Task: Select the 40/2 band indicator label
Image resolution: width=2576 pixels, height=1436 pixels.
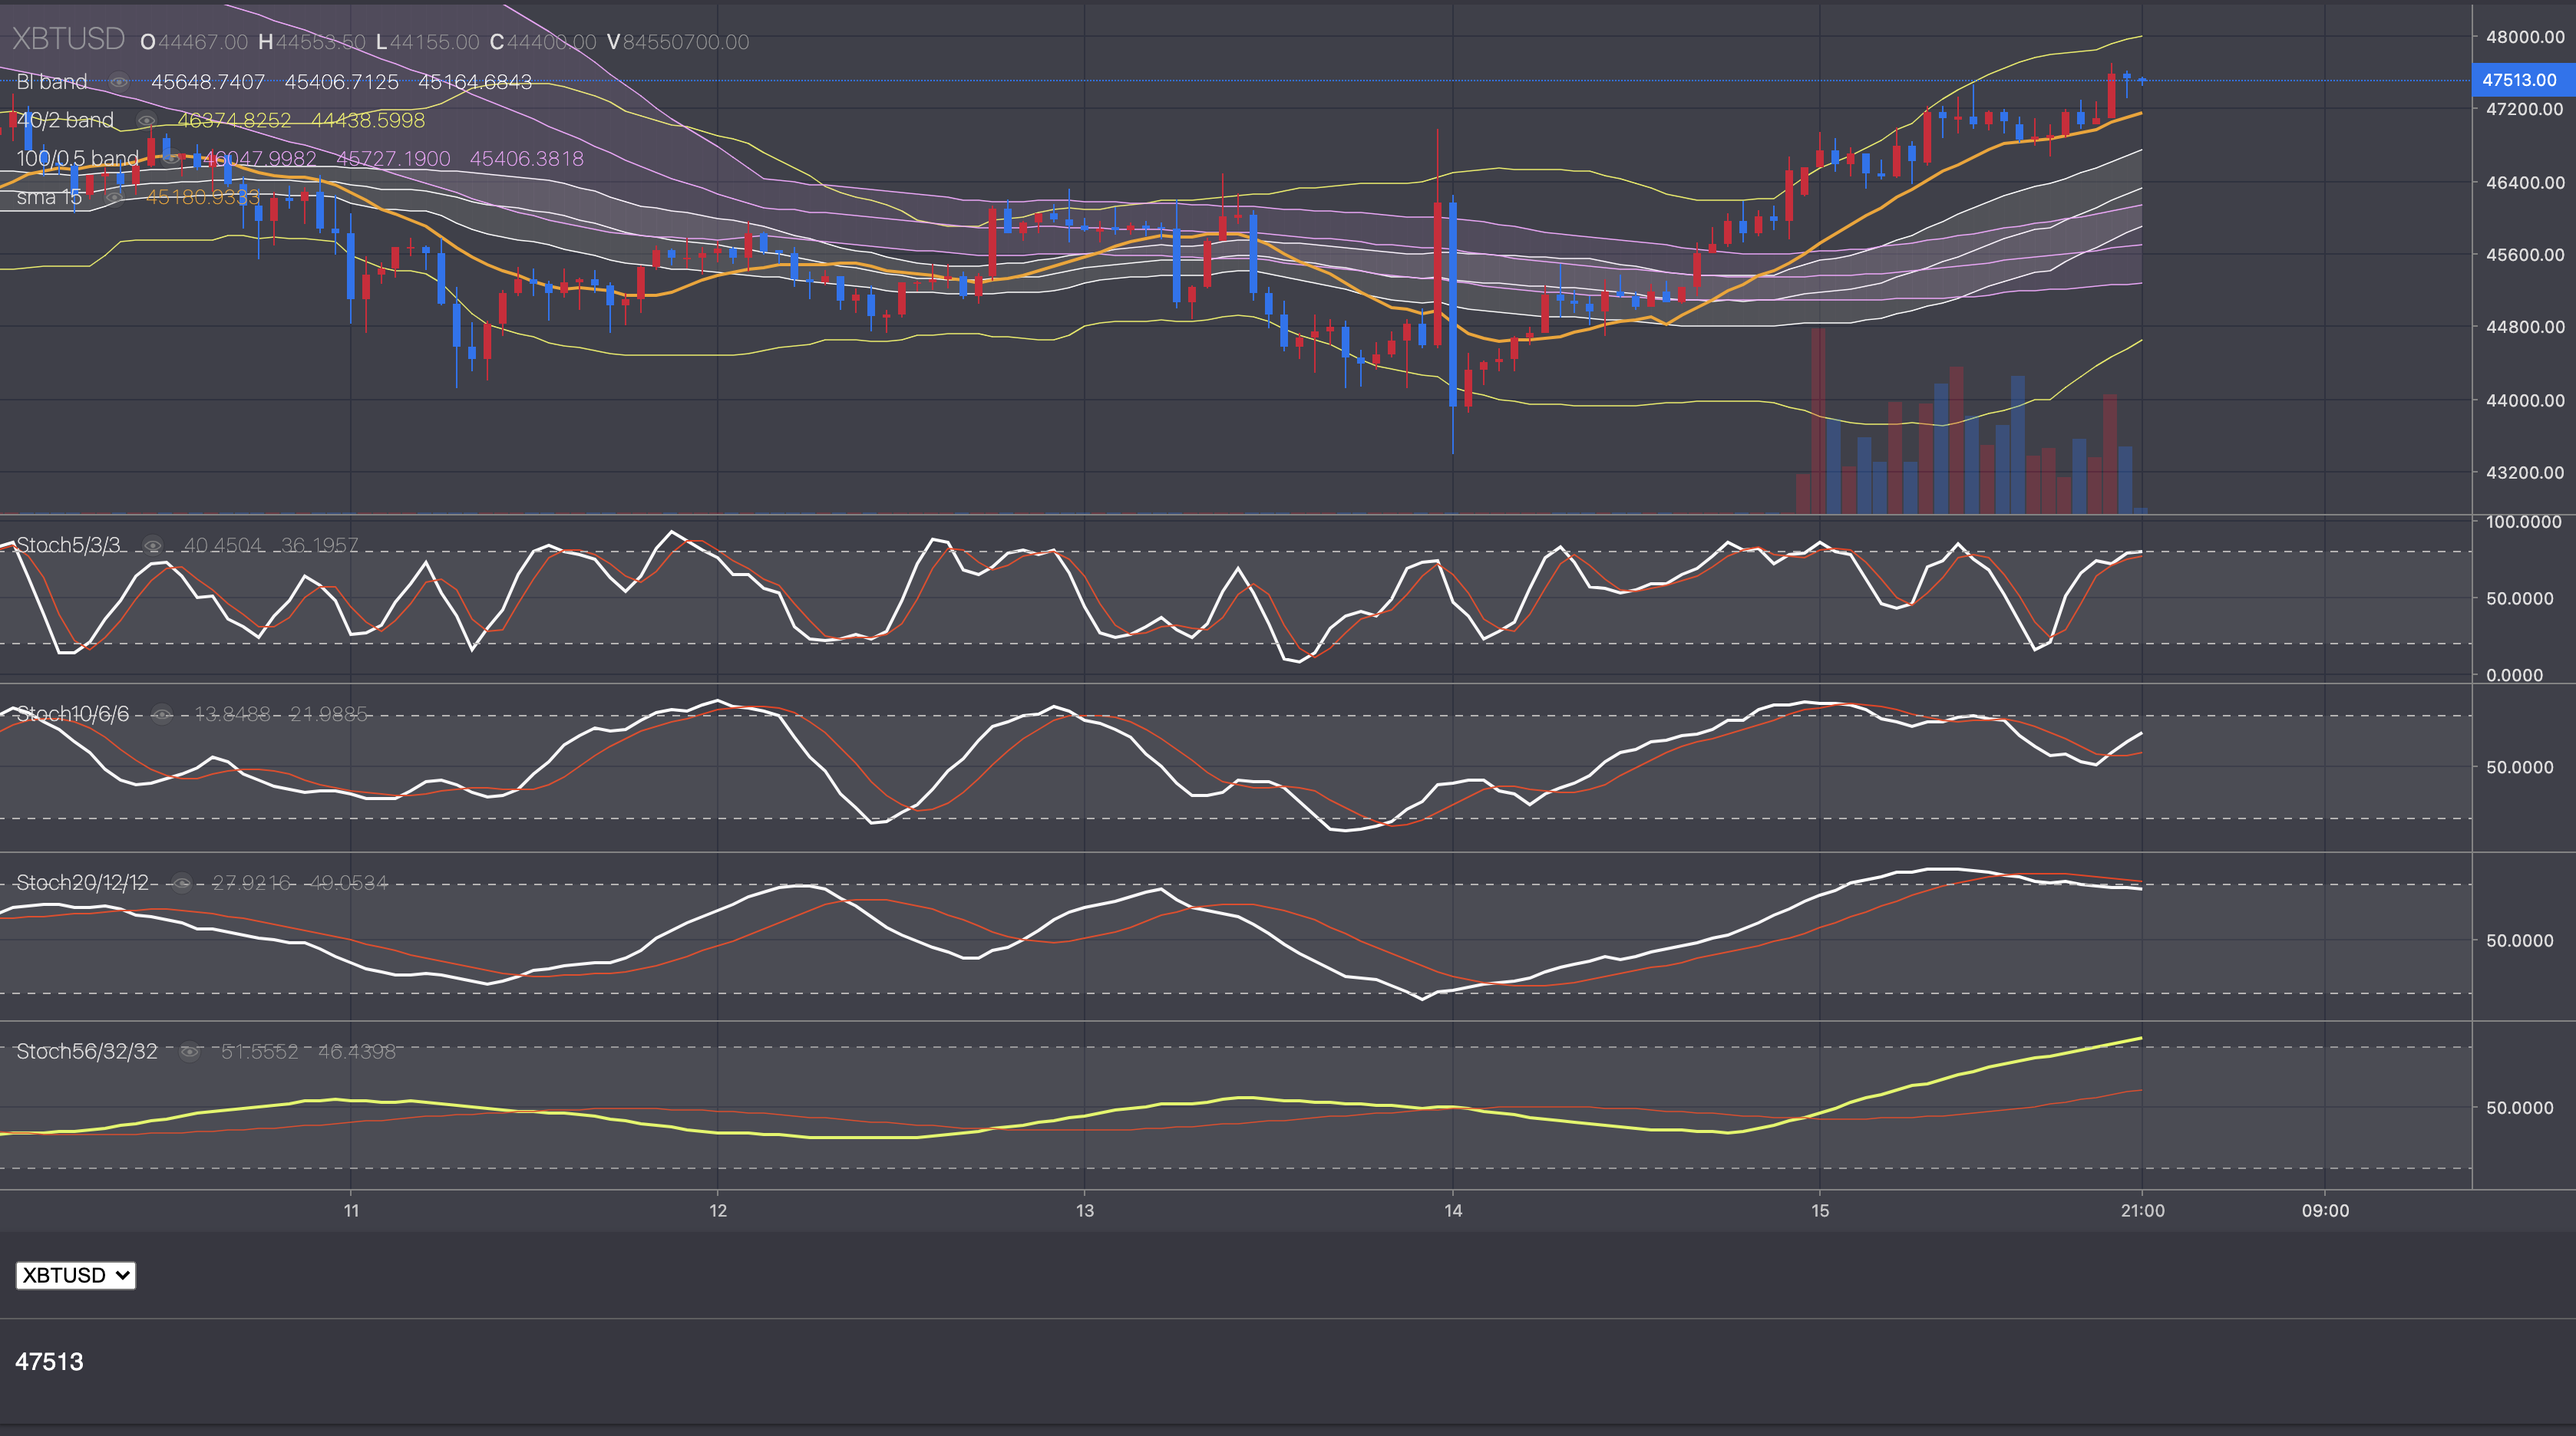Action: 65,121
